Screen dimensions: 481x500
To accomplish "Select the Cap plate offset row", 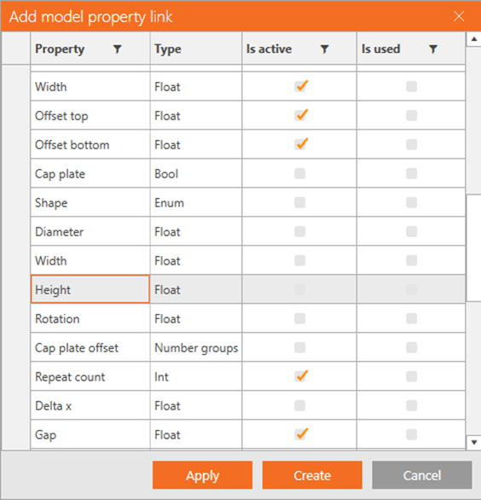I will coord(248,347).
